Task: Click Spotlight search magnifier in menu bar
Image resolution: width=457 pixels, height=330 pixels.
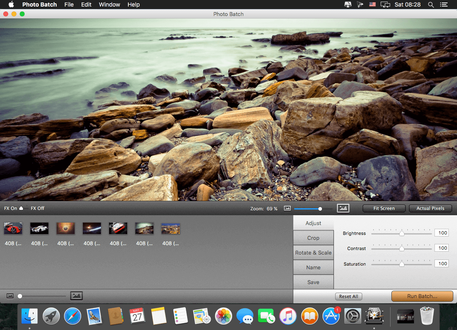Action: pos(431,5)
